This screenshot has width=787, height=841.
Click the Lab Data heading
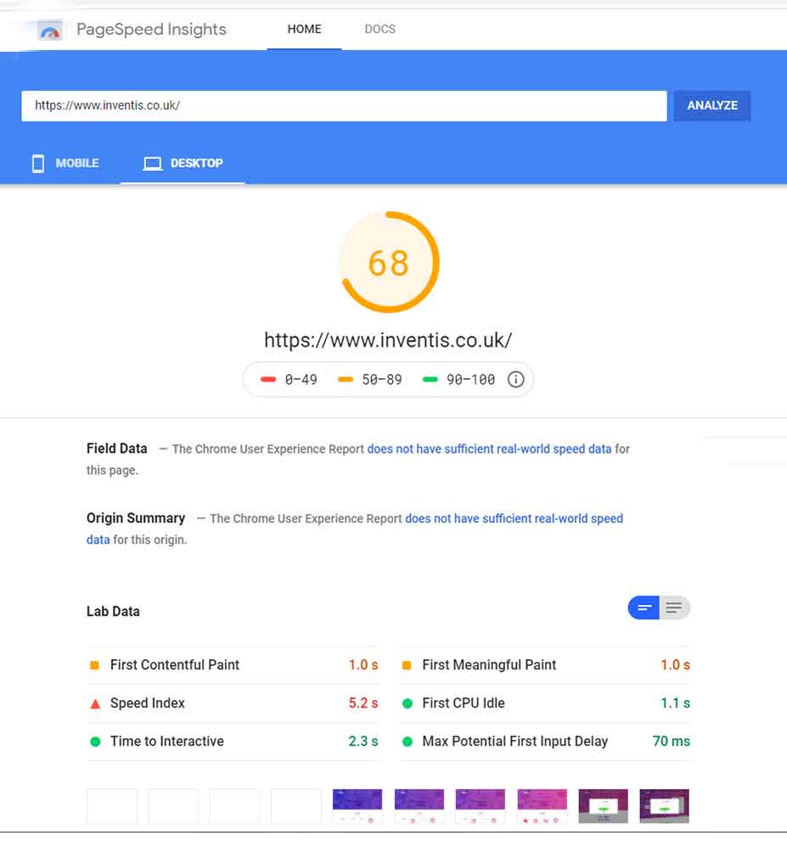tap(113, 612)
